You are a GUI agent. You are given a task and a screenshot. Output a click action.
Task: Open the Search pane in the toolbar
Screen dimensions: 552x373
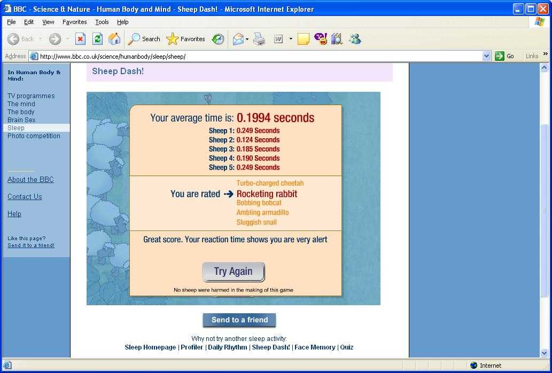[x=144, y=39]
